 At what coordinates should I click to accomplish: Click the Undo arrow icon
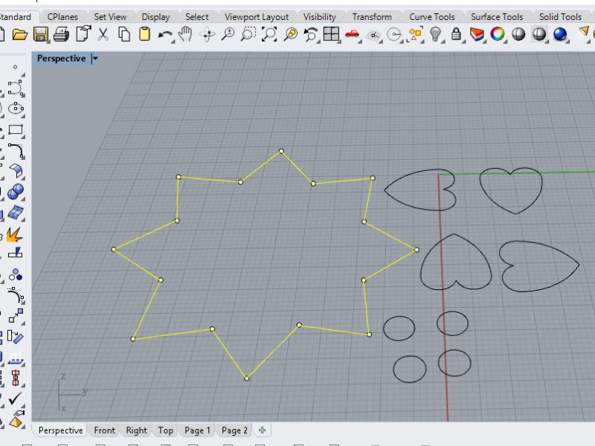click(x=165, y=35)
